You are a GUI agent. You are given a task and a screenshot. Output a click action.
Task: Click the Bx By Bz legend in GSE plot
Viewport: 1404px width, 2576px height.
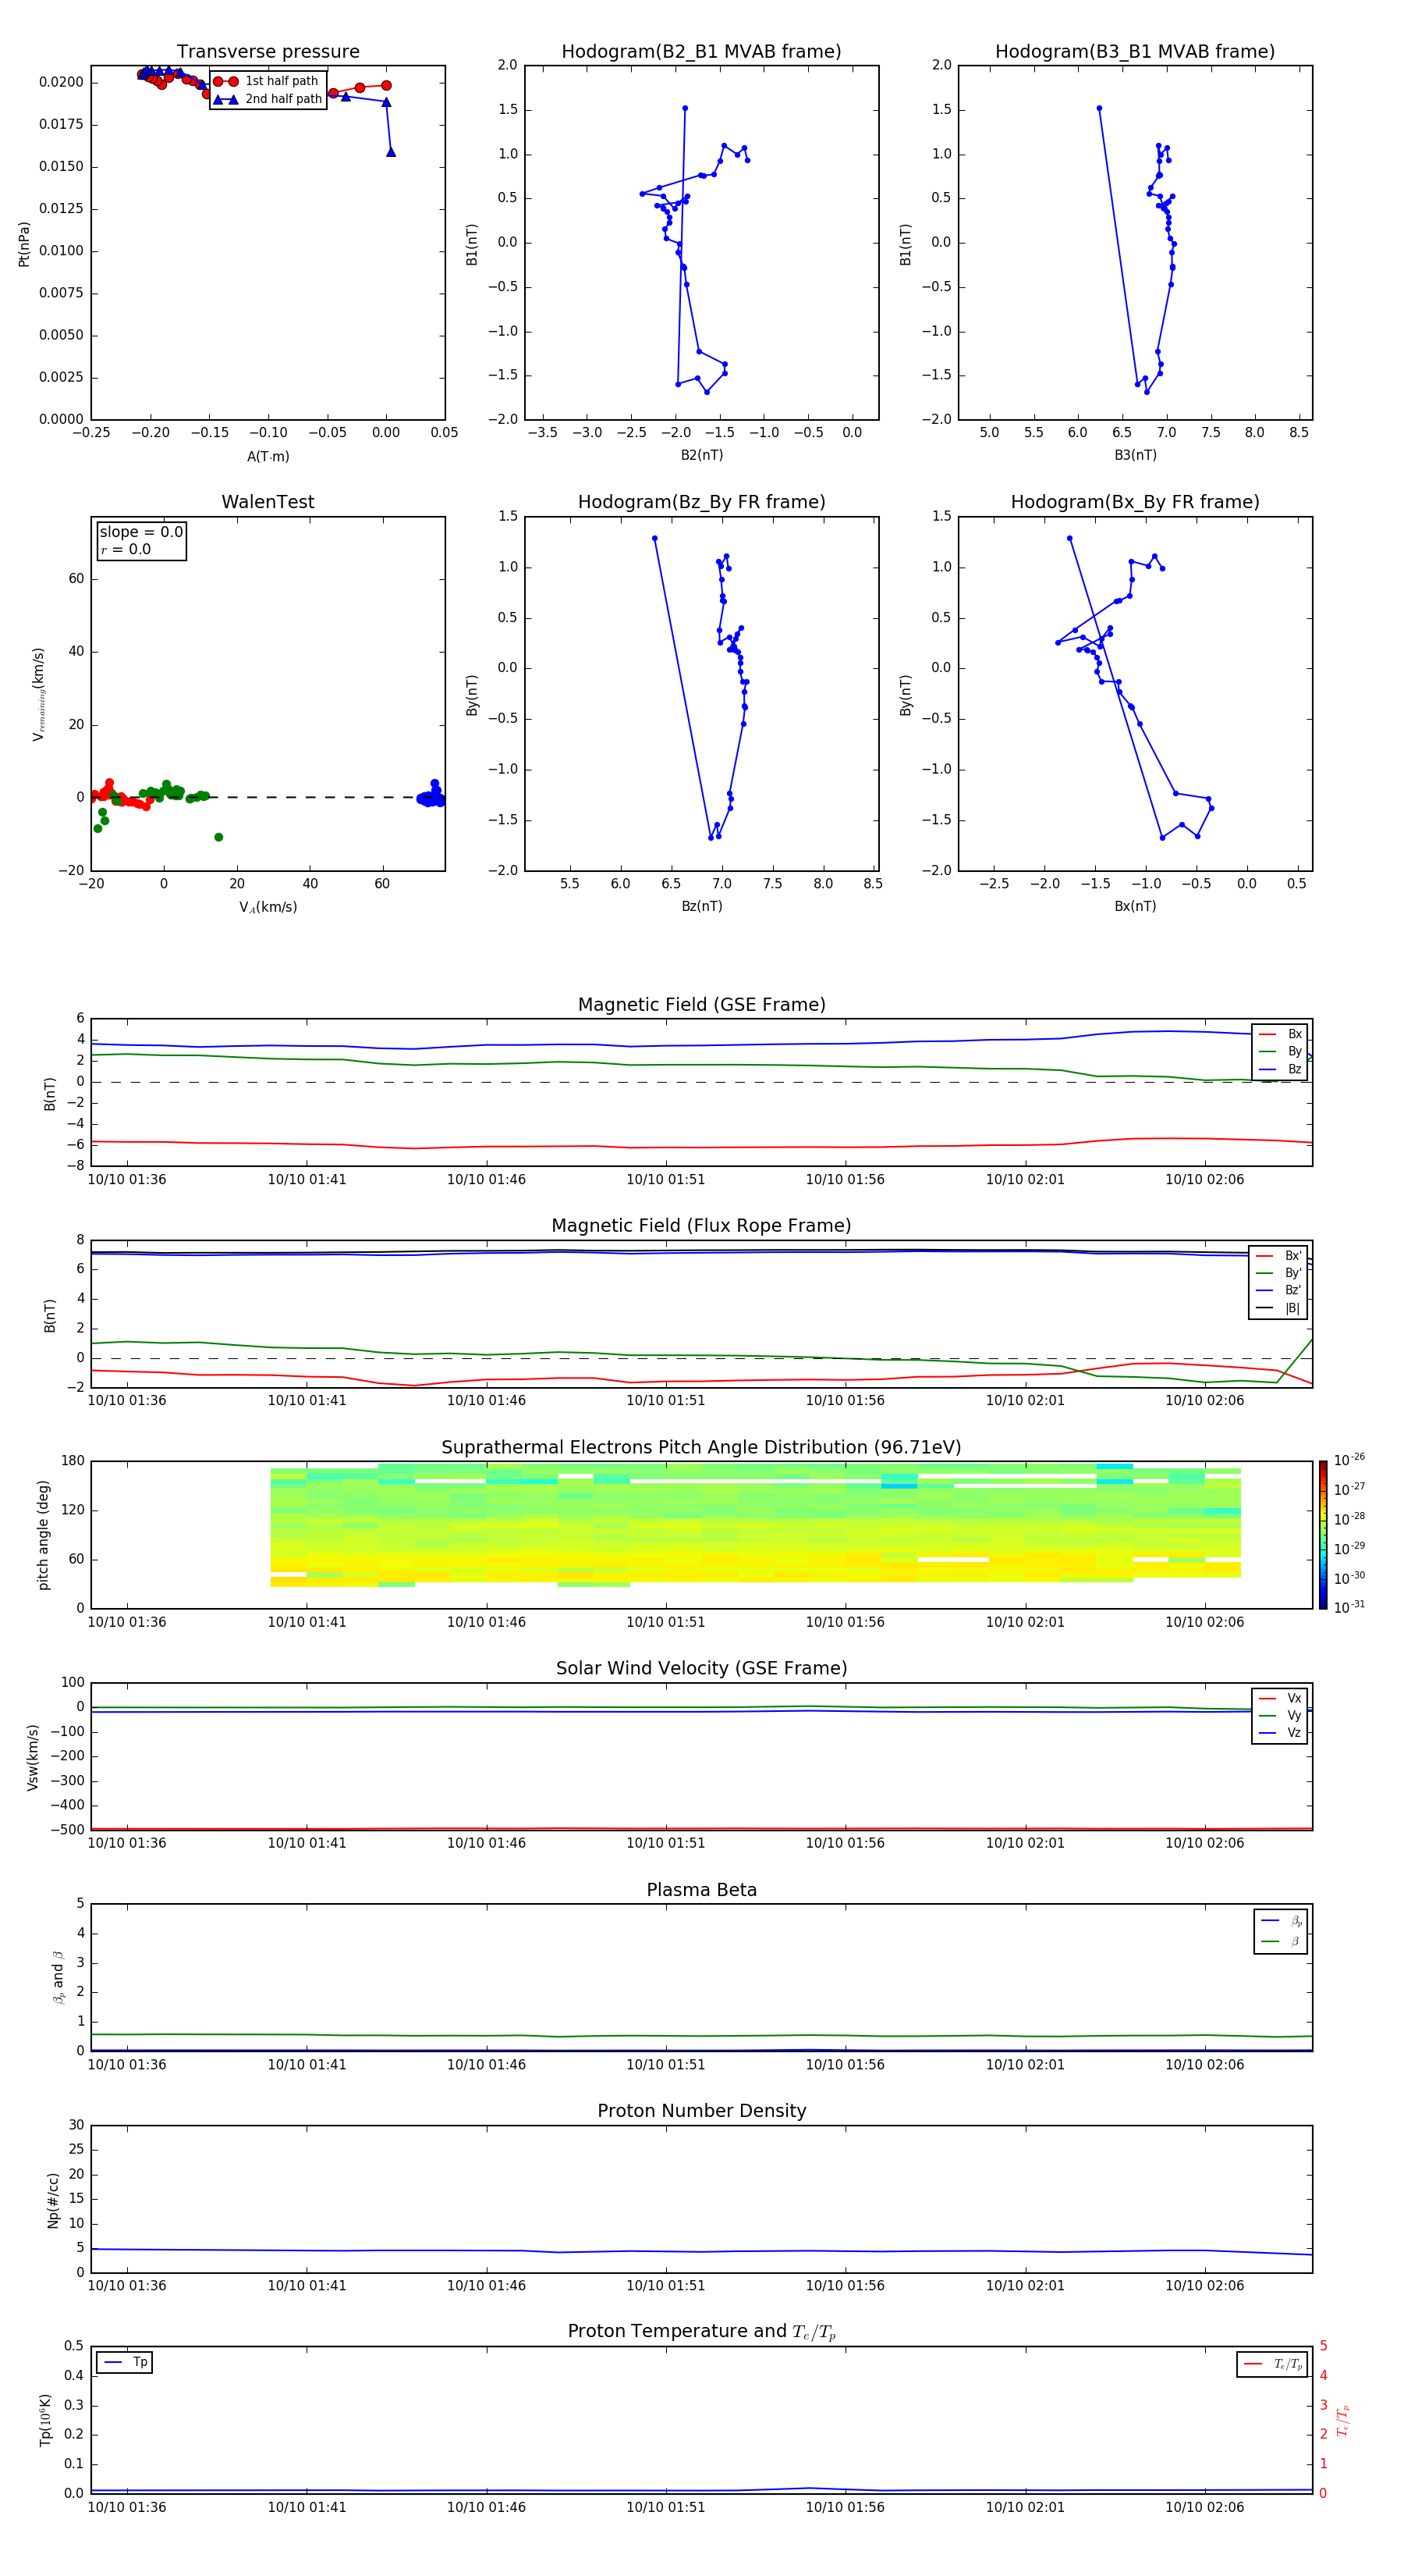point(1279,1052)
